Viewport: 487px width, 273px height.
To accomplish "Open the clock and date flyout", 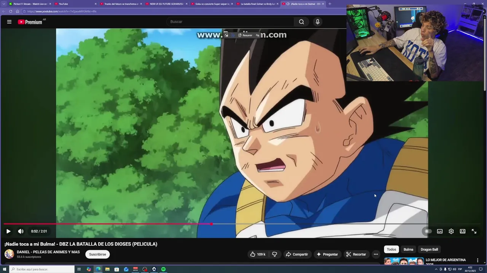I will pos(470,269).
